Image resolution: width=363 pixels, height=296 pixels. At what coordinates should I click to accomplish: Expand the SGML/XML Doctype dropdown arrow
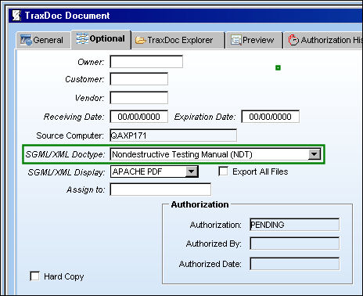(314, 154)
